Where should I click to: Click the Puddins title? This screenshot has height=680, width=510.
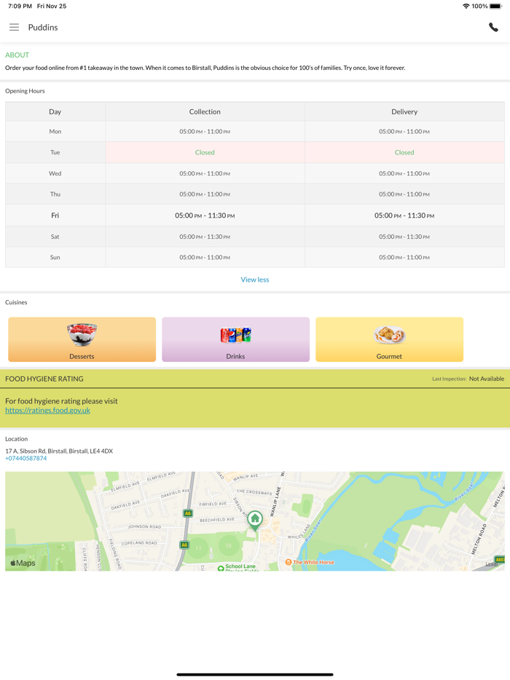(x=43, y=28)
